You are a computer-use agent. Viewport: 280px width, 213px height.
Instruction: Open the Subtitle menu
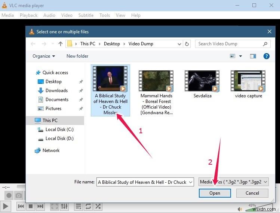pos(86,15)
